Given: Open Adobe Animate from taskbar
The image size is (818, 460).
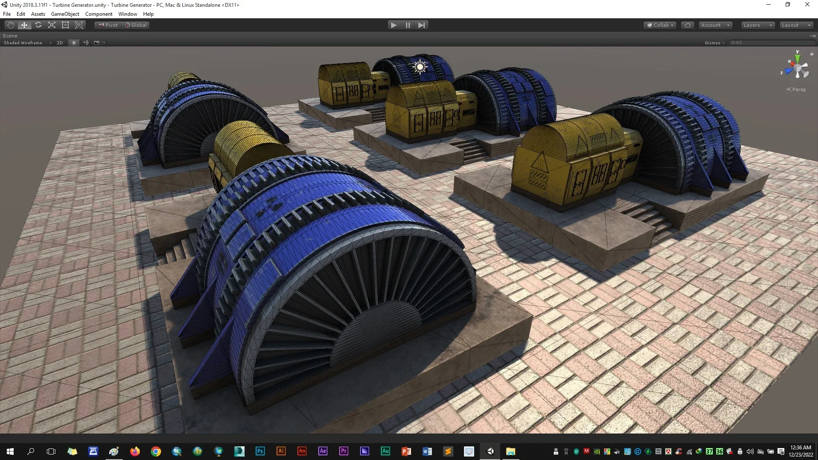Looking at the screenshot, I should click(x=302, y=451).
